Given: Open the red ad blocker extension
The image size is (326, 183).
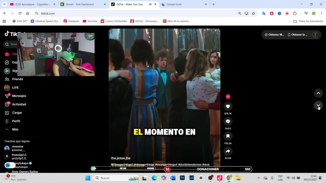Looking at the screenshot, I should coord(272,13).
